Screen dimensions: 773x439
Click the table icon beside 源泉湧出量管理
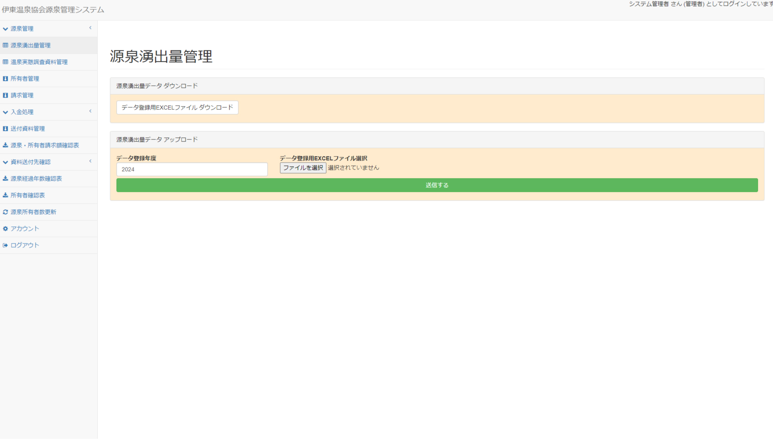coord(5,45)
